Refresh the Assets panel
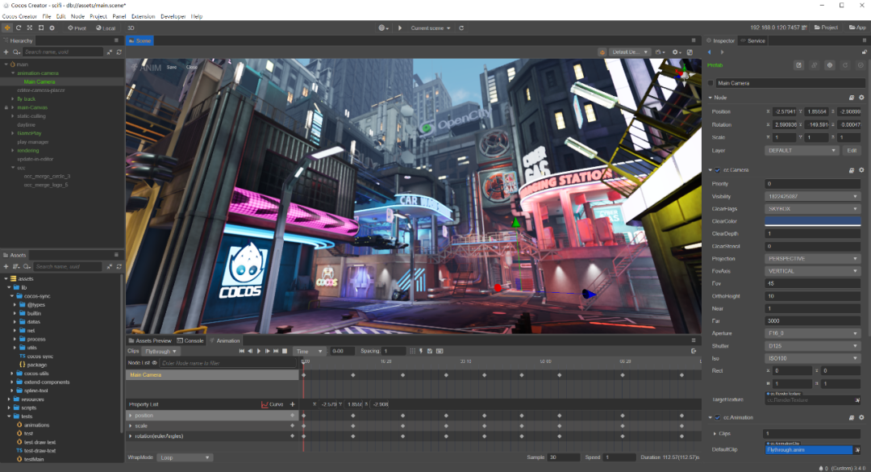 tap(119, 266)
